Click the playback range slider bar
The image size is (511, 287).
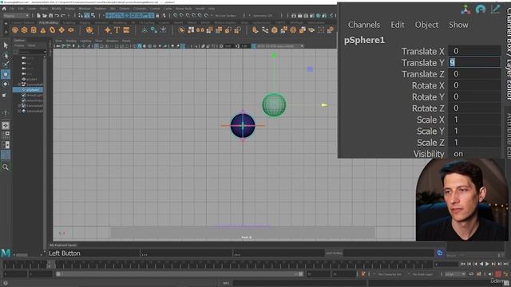[x=179, y=274]
